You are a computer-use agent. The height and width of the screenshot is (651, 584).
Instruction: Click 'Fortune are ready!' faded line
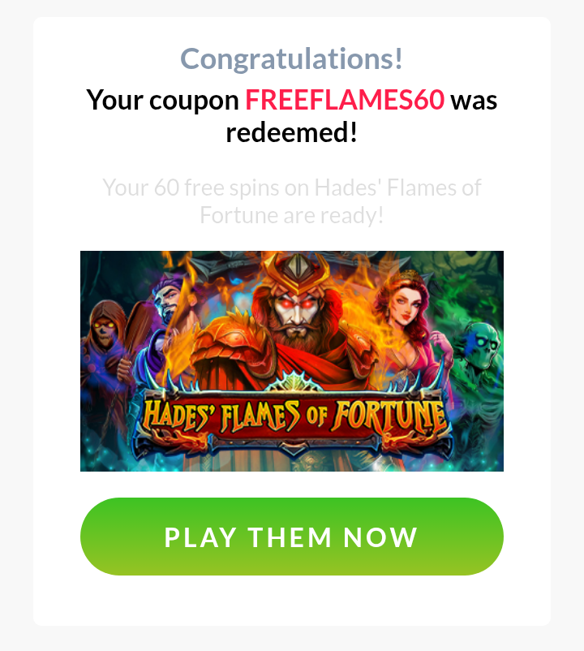pyautogui.click(x=291, y=215)
